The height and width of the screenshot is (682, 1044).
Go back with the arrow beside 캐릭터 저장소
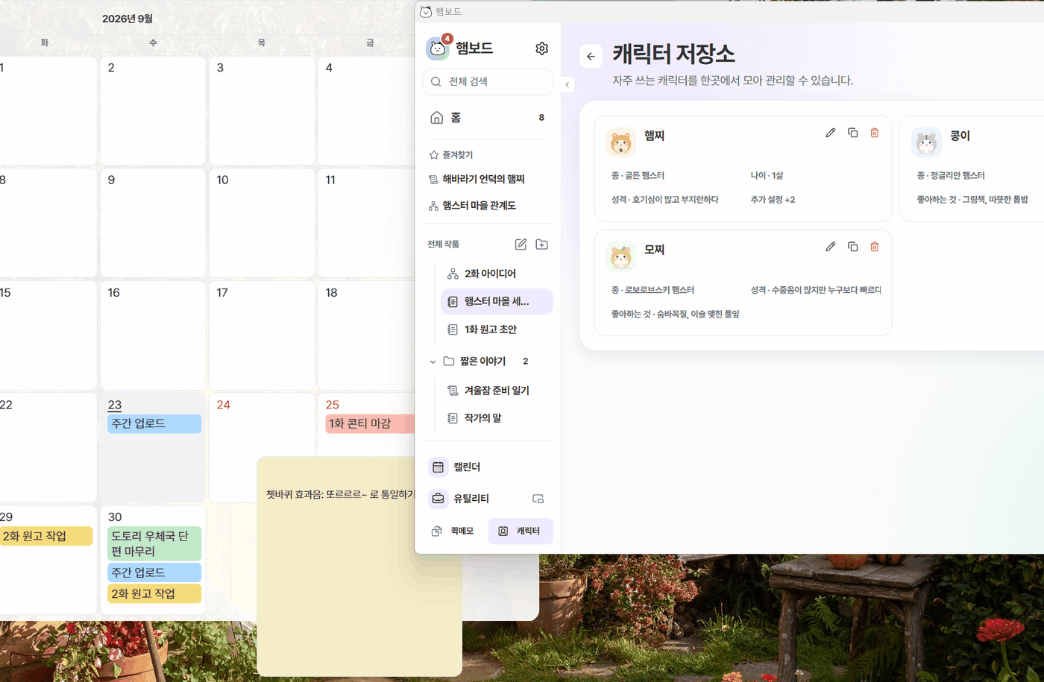pyautogui.click(x=591, y=56)
